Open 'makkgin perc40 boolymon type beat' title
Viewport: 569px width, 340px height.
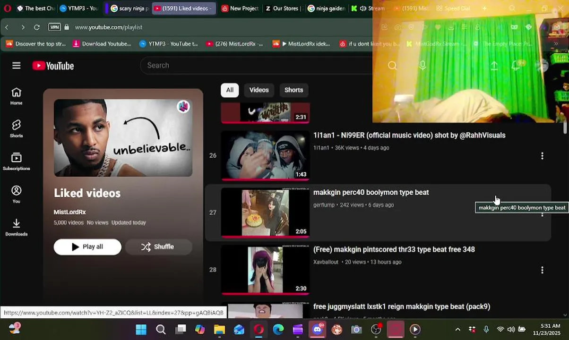[x=371, y=193]
